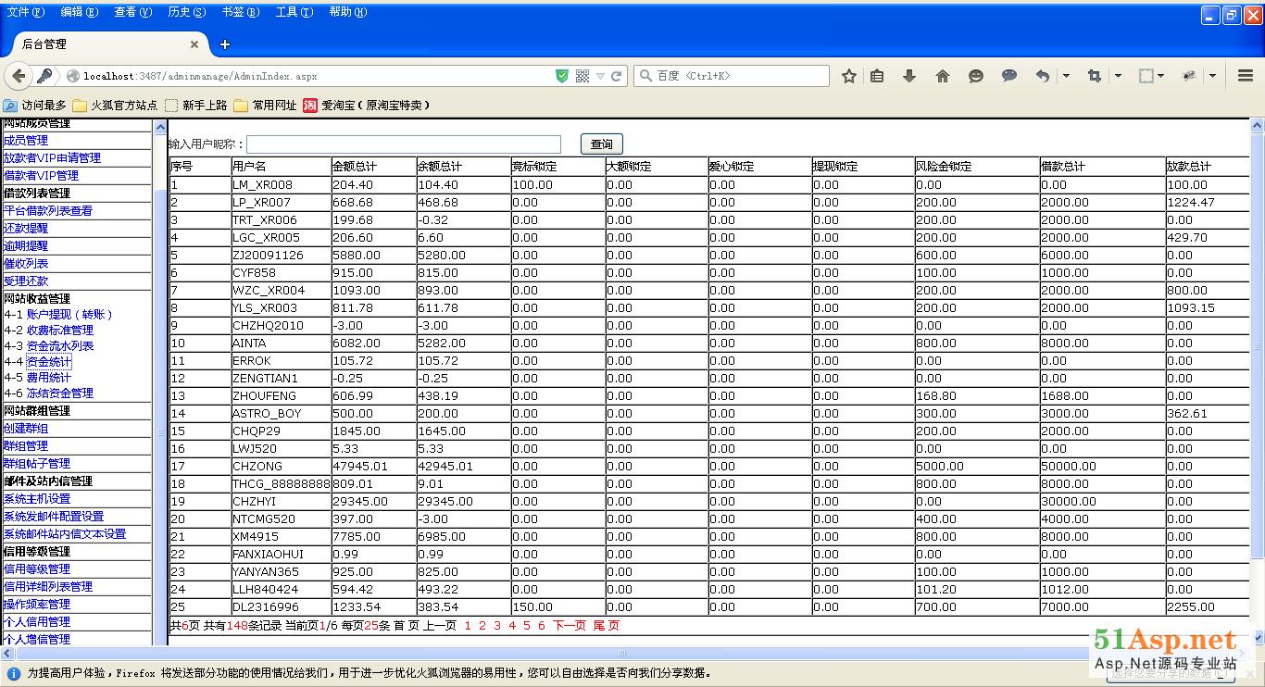1265x687 pixels.
Task: Open the 帮助 menu
Action: pyautogui.click(x=347, y=12)
